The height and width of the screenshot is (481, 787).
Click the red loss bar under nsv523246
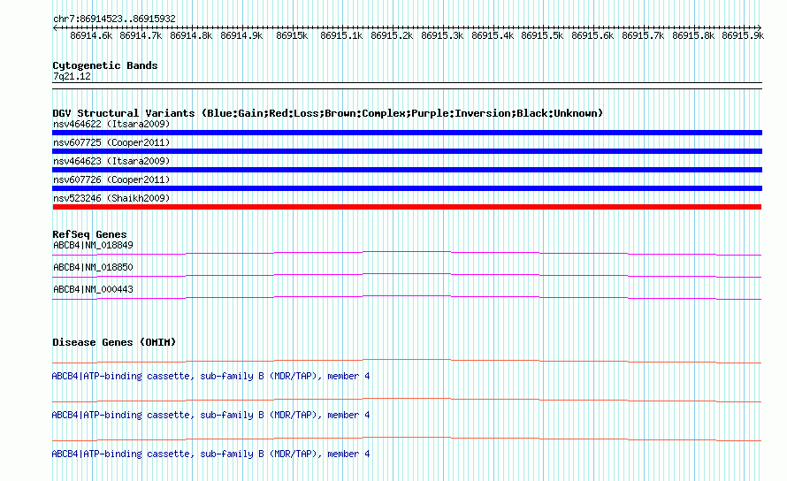tap(407, 207)
